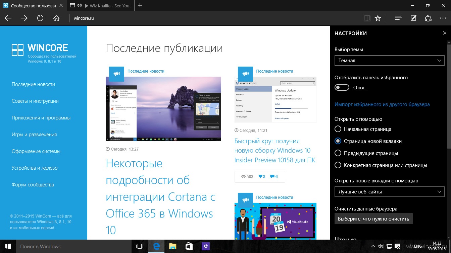Go back to previous page
The height and width of the screenshot is (253, 451).
pos(8,18)
